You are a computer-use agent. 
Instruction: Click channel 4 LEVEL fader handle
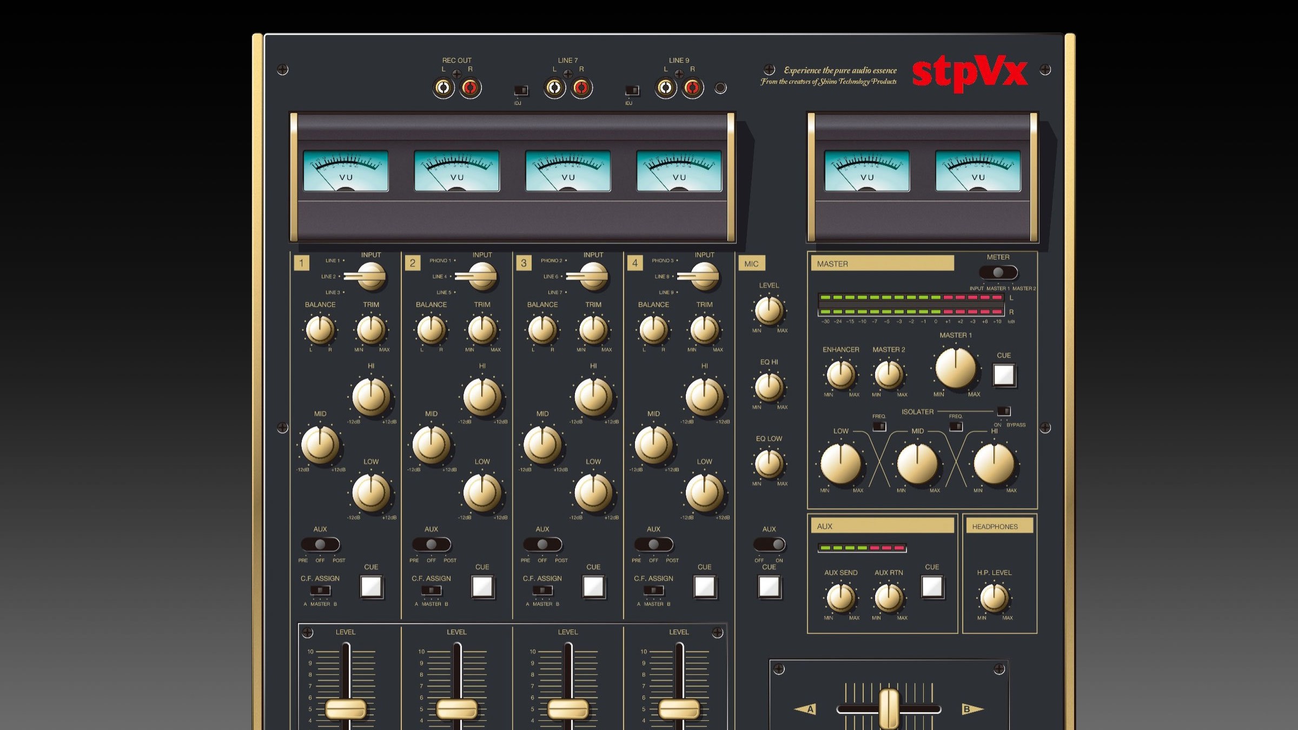pyautogui.click(x=679, y=709)
